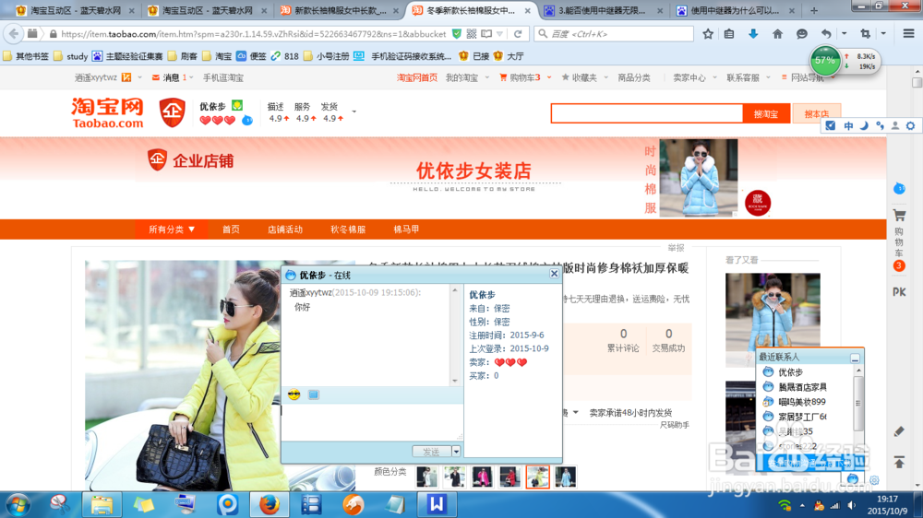Click the QR code icon in address bar

pos(472,34)
